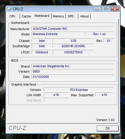This screenshot has height=139, width=125.
Task: Click the W83627DHG field
Action: (x=73, y=52)
